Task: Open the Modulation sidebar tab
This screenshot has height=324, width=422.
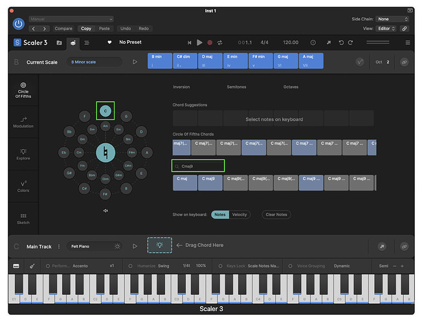Action: tap(23, 122)
